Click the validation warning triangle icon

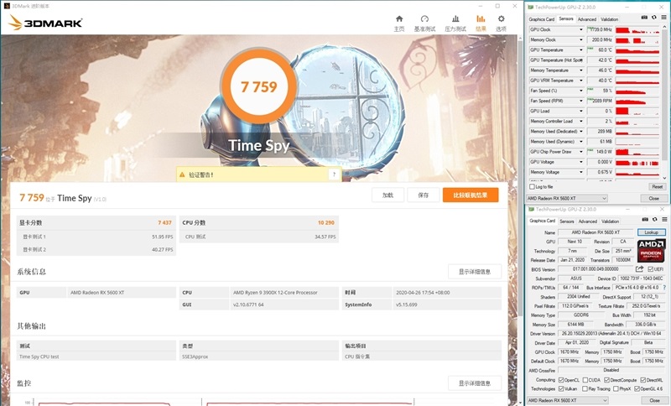pos(182,174)
